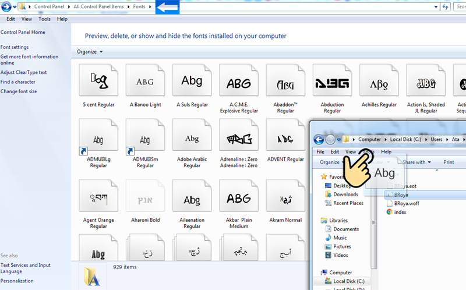Open Find a character link
466x290 pixels.
click(x=18, y=82)
